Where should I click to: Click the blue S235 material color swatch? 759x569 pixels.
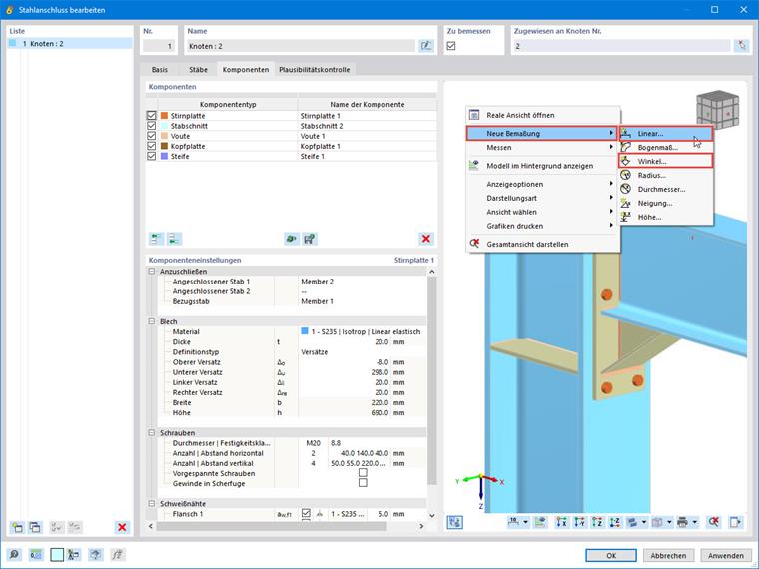click(x=305, y=331)
